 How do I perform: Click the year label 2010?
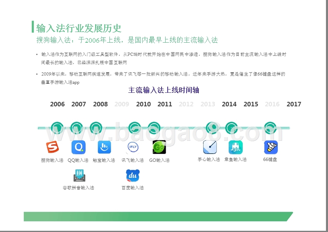[x=143, y=104]
